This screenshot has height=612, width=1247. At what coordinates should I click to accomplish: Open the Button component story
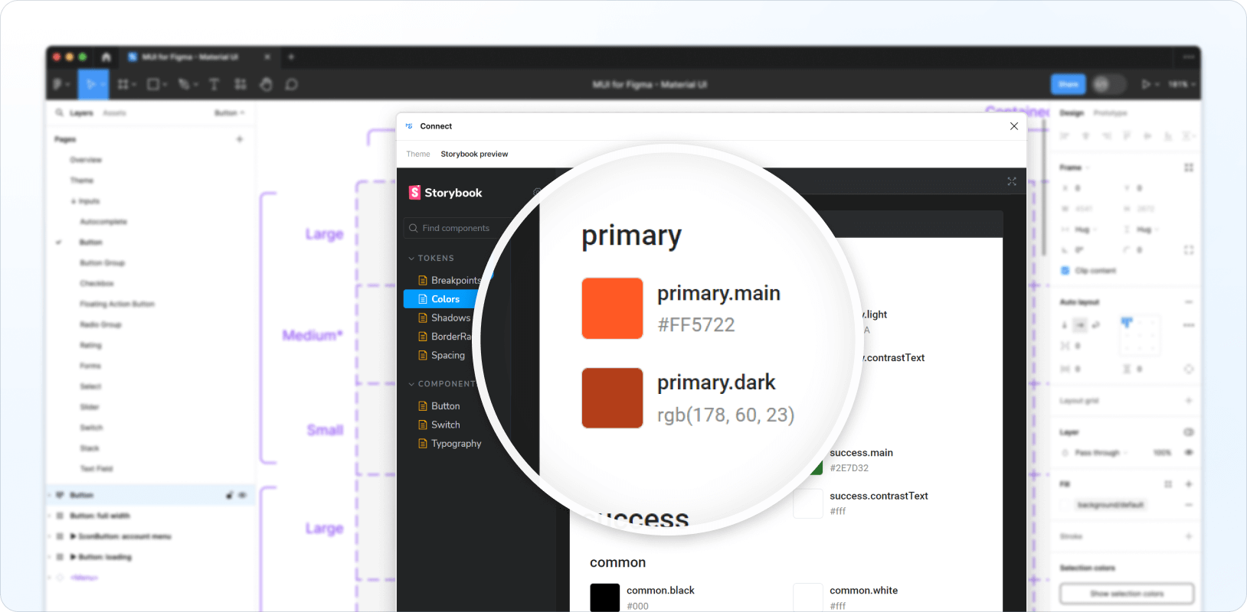coord(440,406)
